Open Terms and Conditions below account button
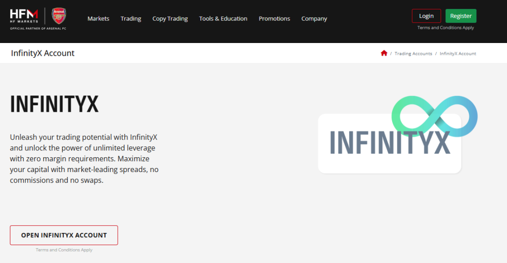The height and width of the screenshot is (263, 507). 64,250
